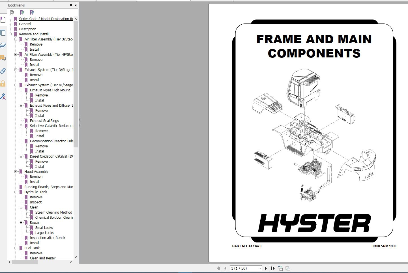The width and height of the screenshot is (408, 273).
Task: Open the page thumbnails sidebar icon
Action: click(x=3, y=33)
